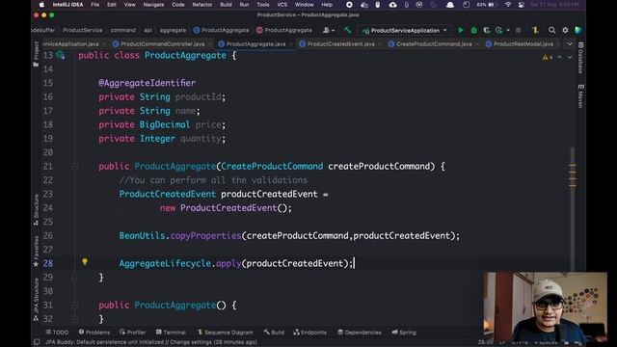Click the 'aggregate' breadcrumb in the navigation bar
Viewport: 617px width, 347px height.
click(x=173, y=30)
